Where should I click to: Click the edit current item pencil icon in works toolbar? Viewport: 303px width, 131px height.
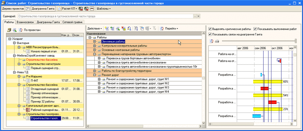pyautogui.click(x=118, y=29)
